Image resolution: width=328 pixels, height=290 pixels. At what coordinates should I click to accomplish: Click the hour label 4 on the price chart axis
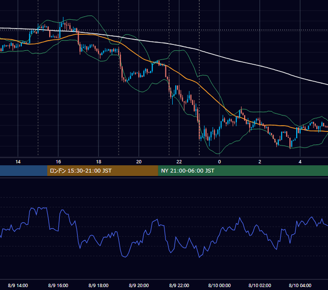(x=300, y=162)
